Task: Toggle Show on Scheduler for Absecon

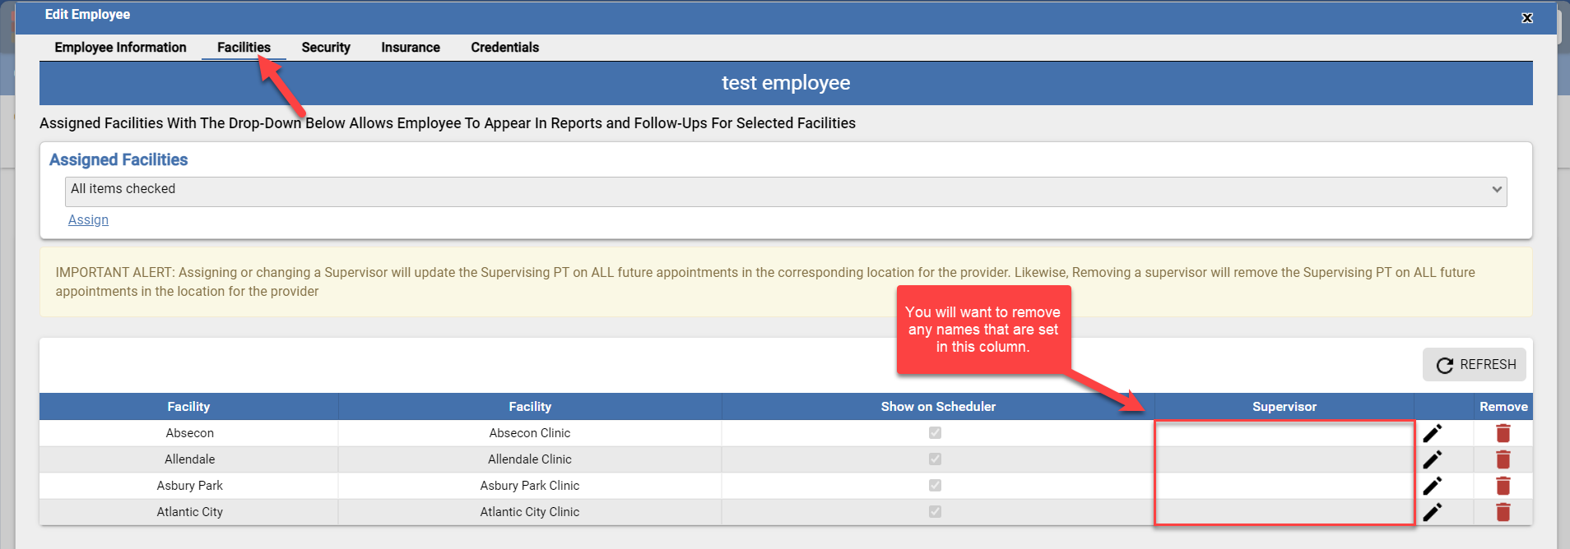Action: [x=935, y=432]
